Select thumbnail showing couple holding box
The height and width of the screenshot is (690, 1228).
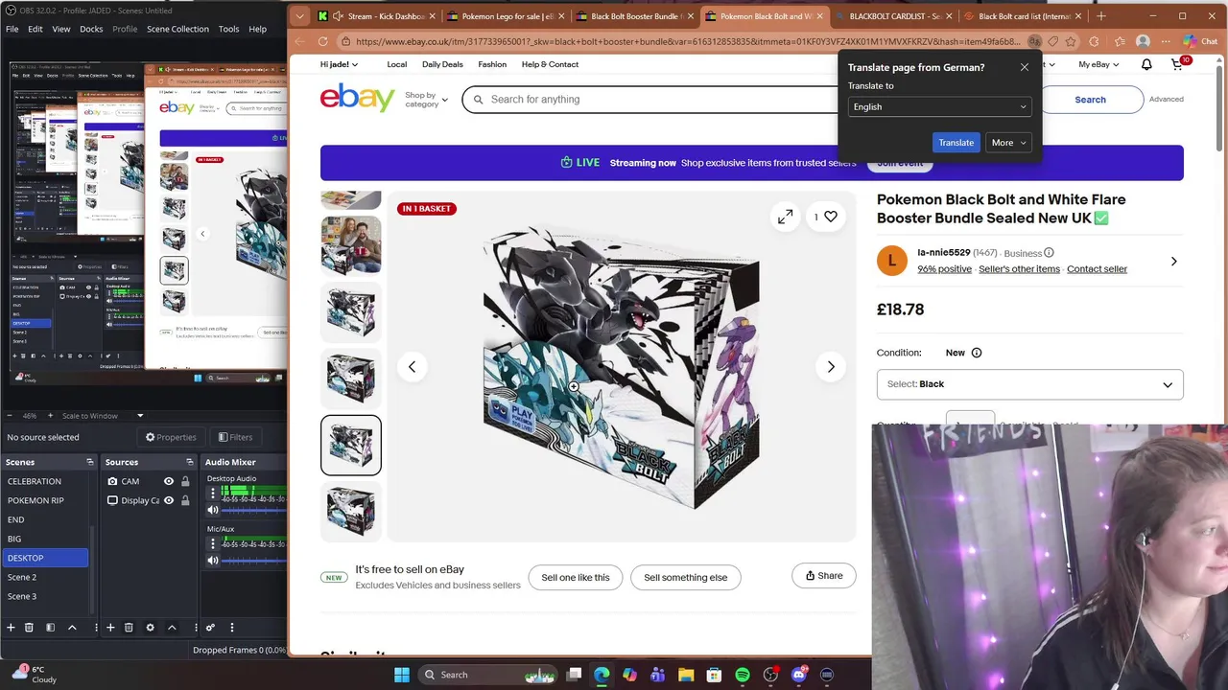click(351, 244)
